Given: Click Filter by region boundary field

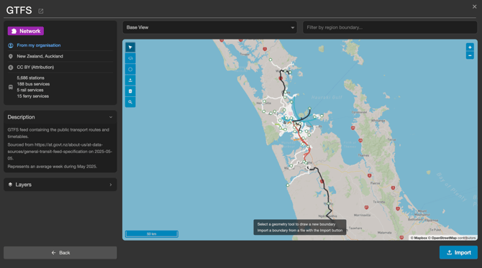Looking at the screenshot, I should [x=390, y=27].
